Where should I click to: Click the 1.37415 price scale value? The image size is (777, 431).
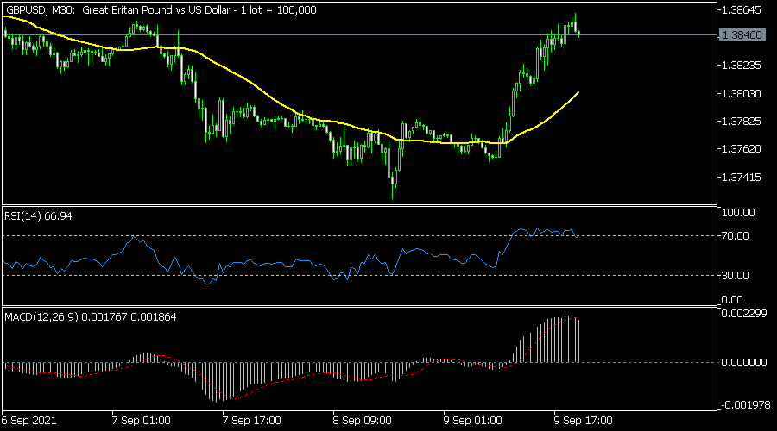point(742,178)
